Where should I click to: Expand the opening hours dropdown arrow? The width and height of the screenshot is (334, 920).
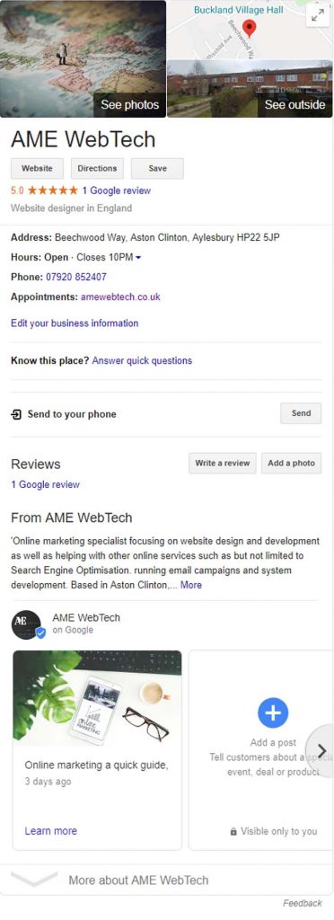[x=138, y=258]
